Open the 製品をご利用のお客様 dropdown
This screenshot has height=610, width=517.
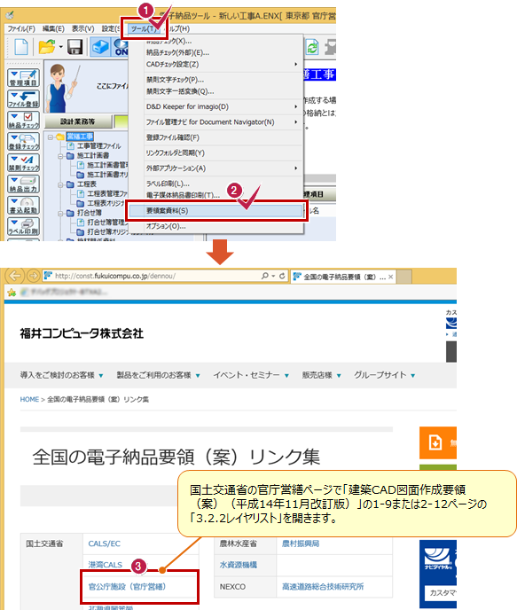pos(158,375)
